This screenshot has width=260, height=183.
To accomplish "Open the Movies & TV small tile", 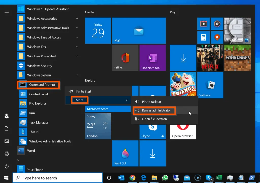I will (203, 24).
